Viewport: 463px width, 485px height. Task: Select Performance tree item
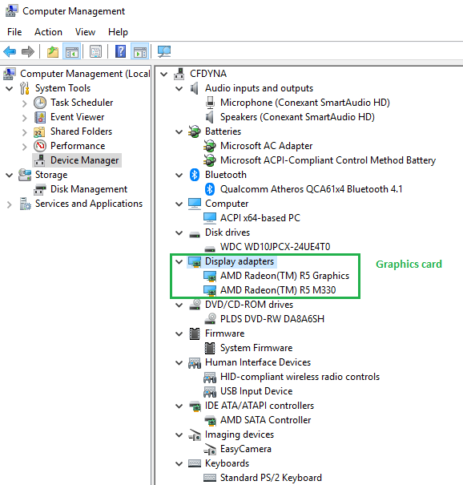pos(78,146)
